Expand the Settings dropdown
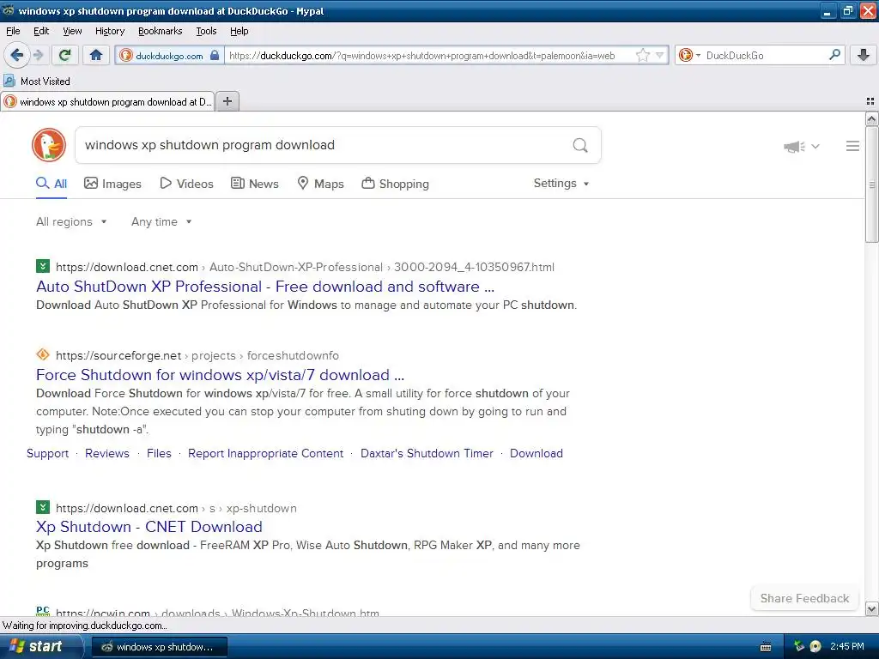The width and height of the screenshot is (879, 659). click(x=561, y=184)
